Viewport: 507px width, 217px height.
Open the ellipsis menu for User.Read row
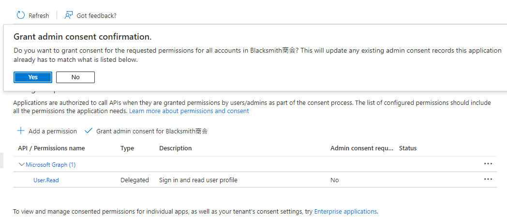488,180
